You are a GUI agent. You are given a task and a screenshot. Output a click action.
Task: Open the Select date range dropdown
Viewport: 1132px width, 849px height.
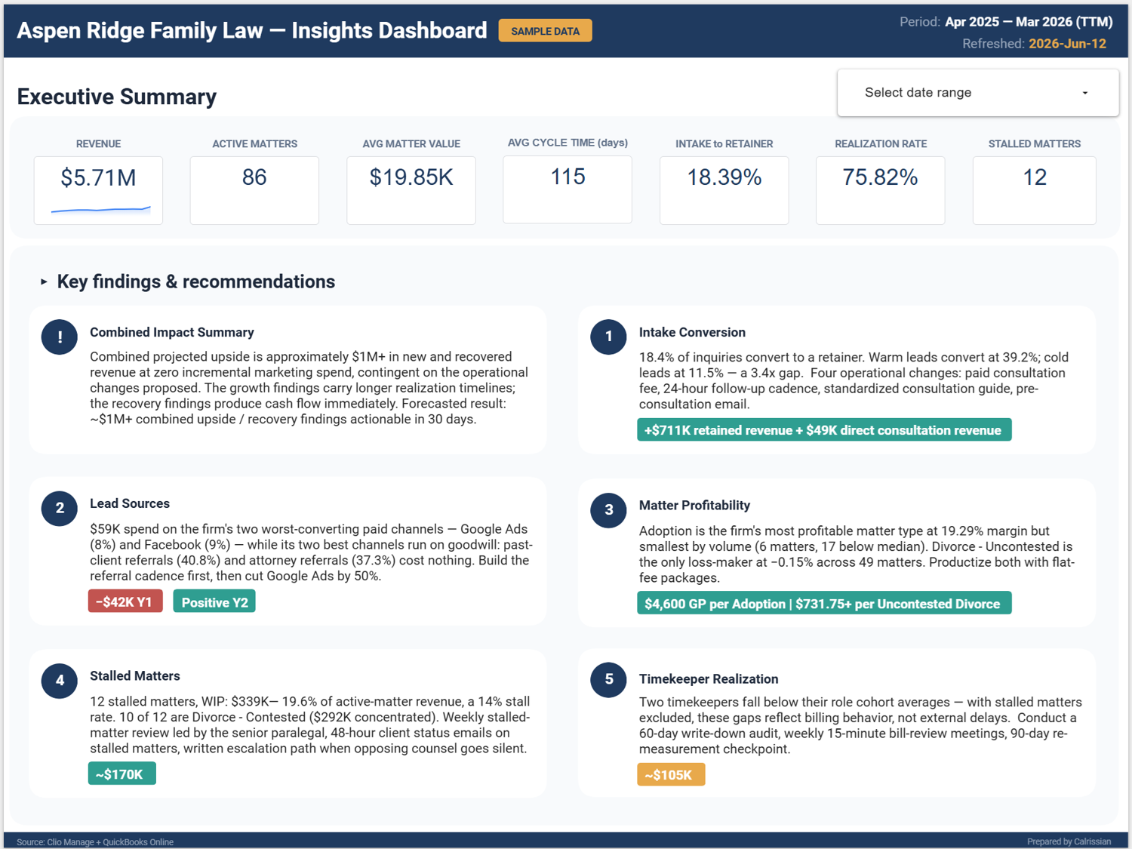pyautogui.click(x=977, y=93)
